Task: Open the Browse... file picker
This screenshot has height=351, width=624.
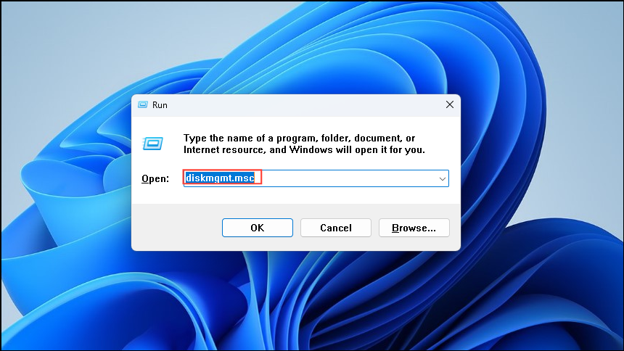Action: (414, 228)
